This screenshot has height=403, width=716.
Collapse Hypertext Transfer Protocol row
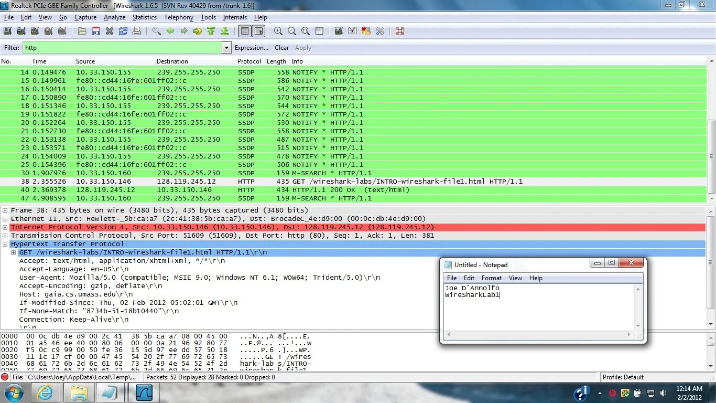tap(5, 244)
